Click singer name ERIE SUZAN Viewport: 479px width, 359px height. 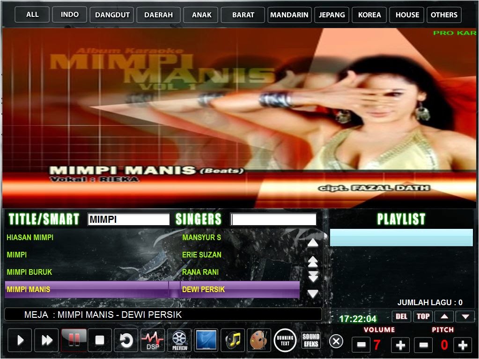202,255
